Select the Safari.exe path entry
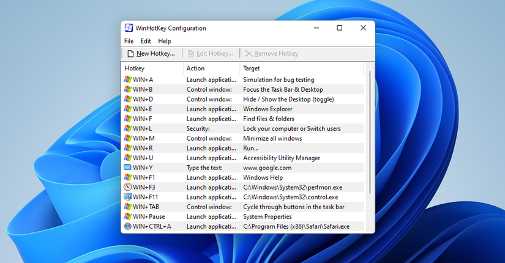505x263 pixels. [296, 226]
